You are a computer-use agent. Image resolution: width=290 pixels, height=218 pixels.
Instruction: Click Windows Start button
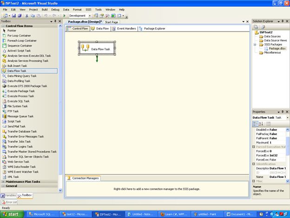(12, 214)
